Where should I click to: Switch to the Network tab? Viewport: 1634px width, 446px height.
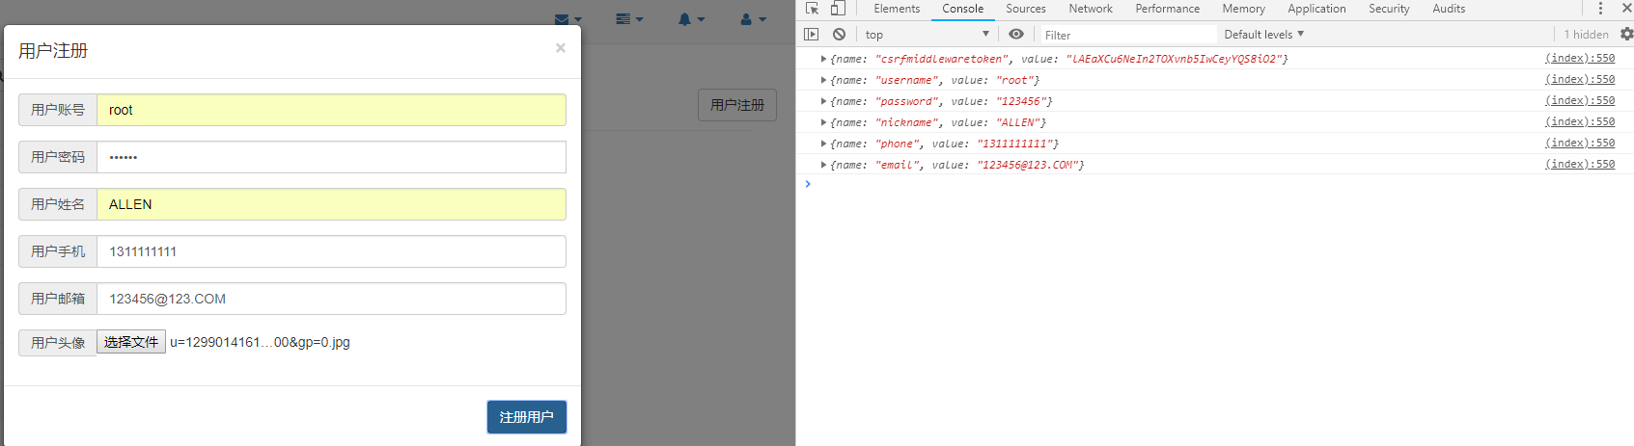tap(1091, 9)
